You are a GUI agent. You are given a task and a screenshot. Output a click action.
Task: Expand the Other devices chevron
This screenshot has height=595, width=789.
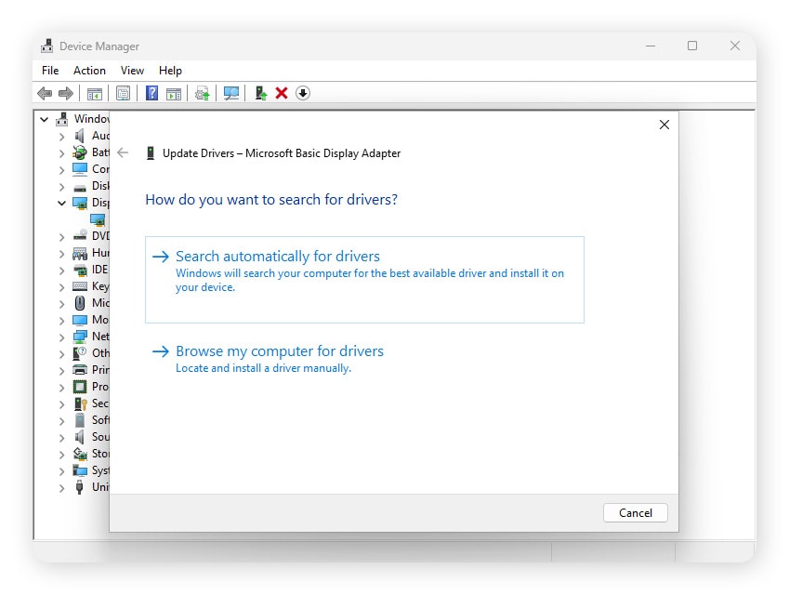(x=61, y=354)
